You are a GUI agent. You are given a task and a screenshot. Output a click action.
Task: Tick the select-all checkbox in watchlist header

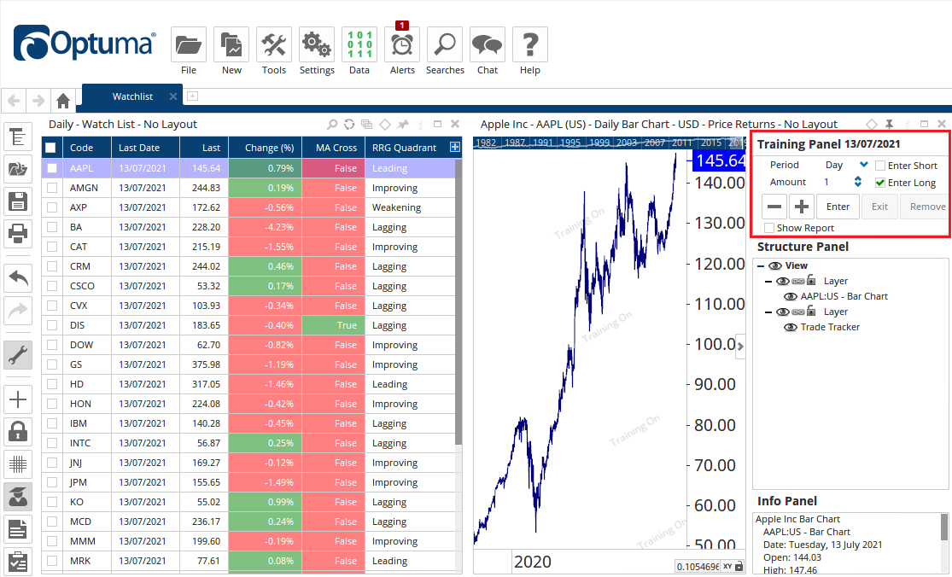(x=50, y=148)
